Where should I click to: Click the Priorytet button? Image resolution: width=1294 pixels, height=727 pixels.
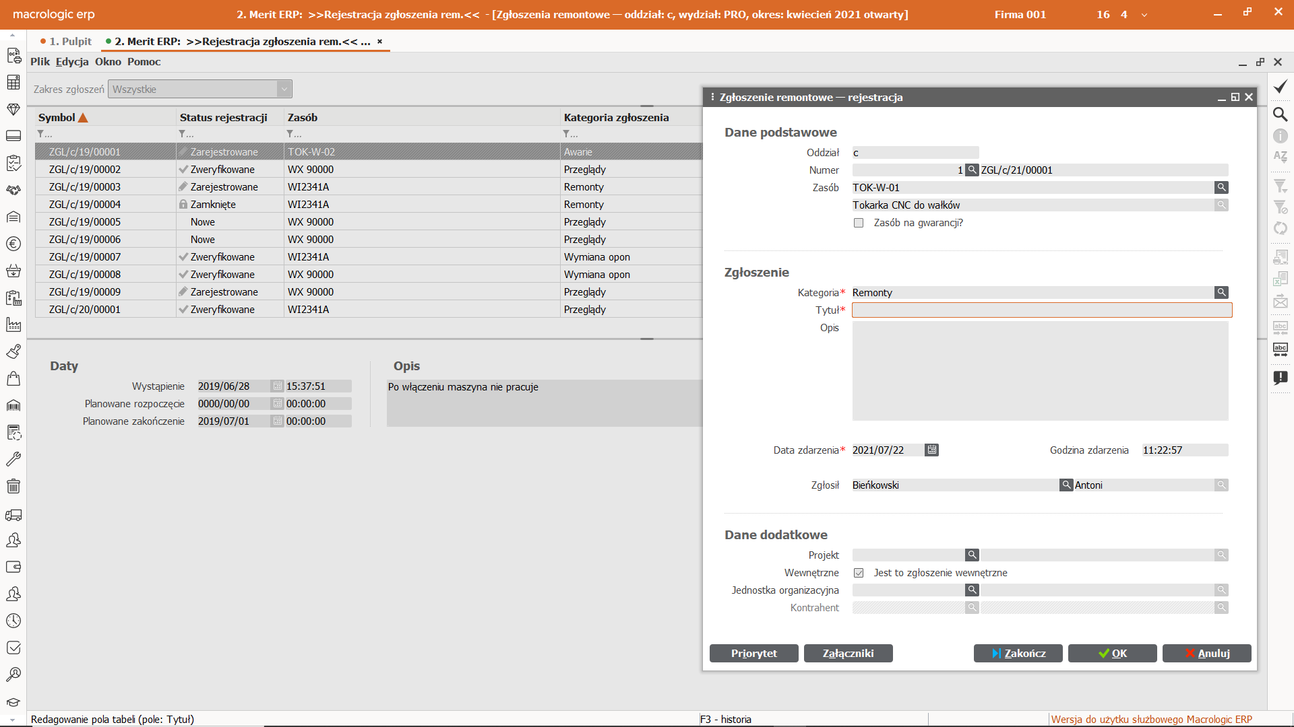[x=753, y=653]
